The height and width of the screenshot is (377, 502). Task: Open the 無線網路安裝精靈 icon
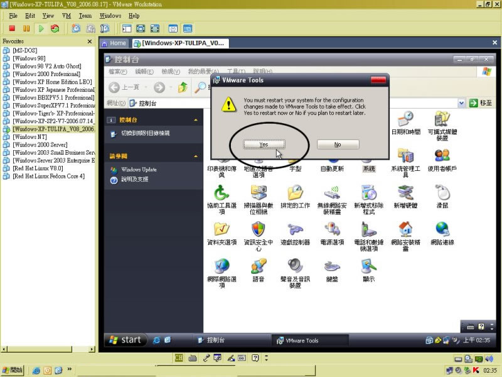coord(332,199)
